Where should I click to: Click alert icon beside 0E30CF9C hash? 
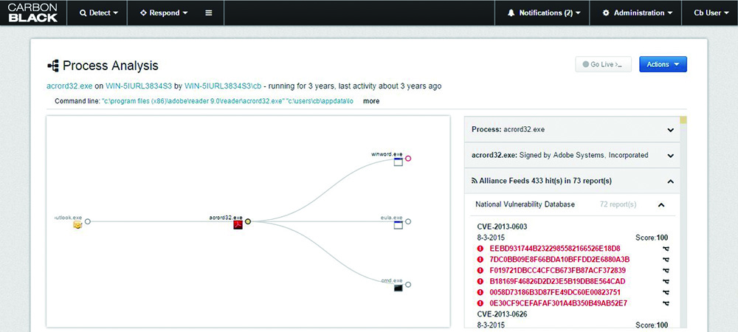[x=480, y=303]
